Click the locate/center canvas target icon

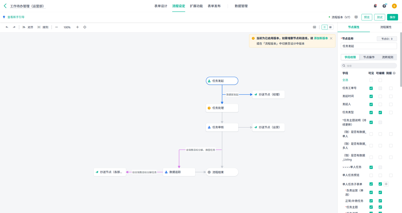85,27
